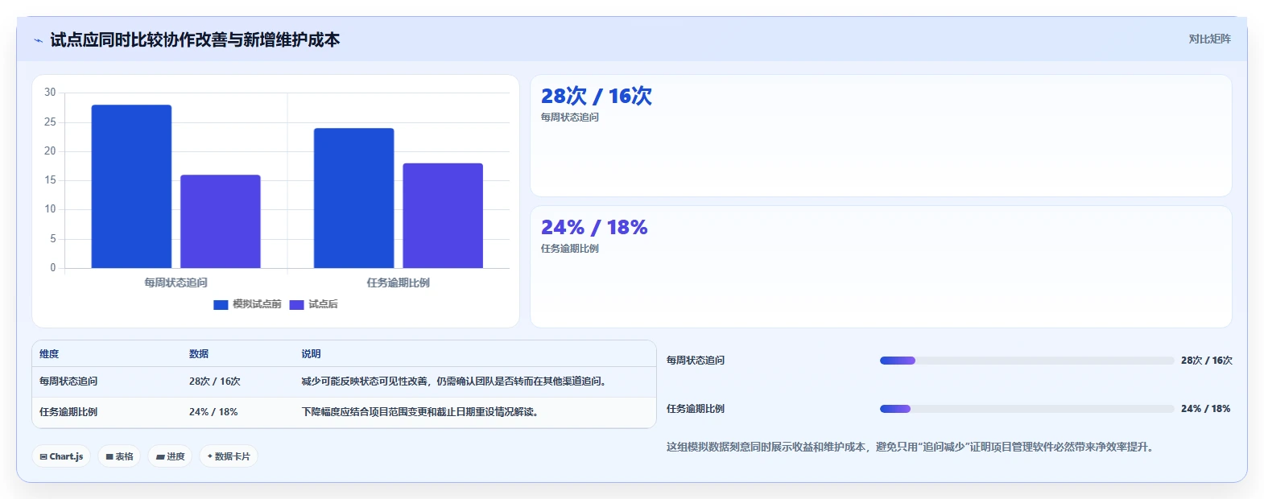Click the 24% / 18% value after the progress bar
Viewport: 1264px width, 499px height.
pos(1206,409)
